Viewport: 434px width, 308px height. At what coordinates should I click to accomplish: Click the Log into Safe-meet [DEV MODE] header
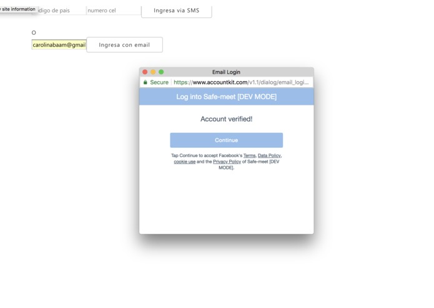227,97
